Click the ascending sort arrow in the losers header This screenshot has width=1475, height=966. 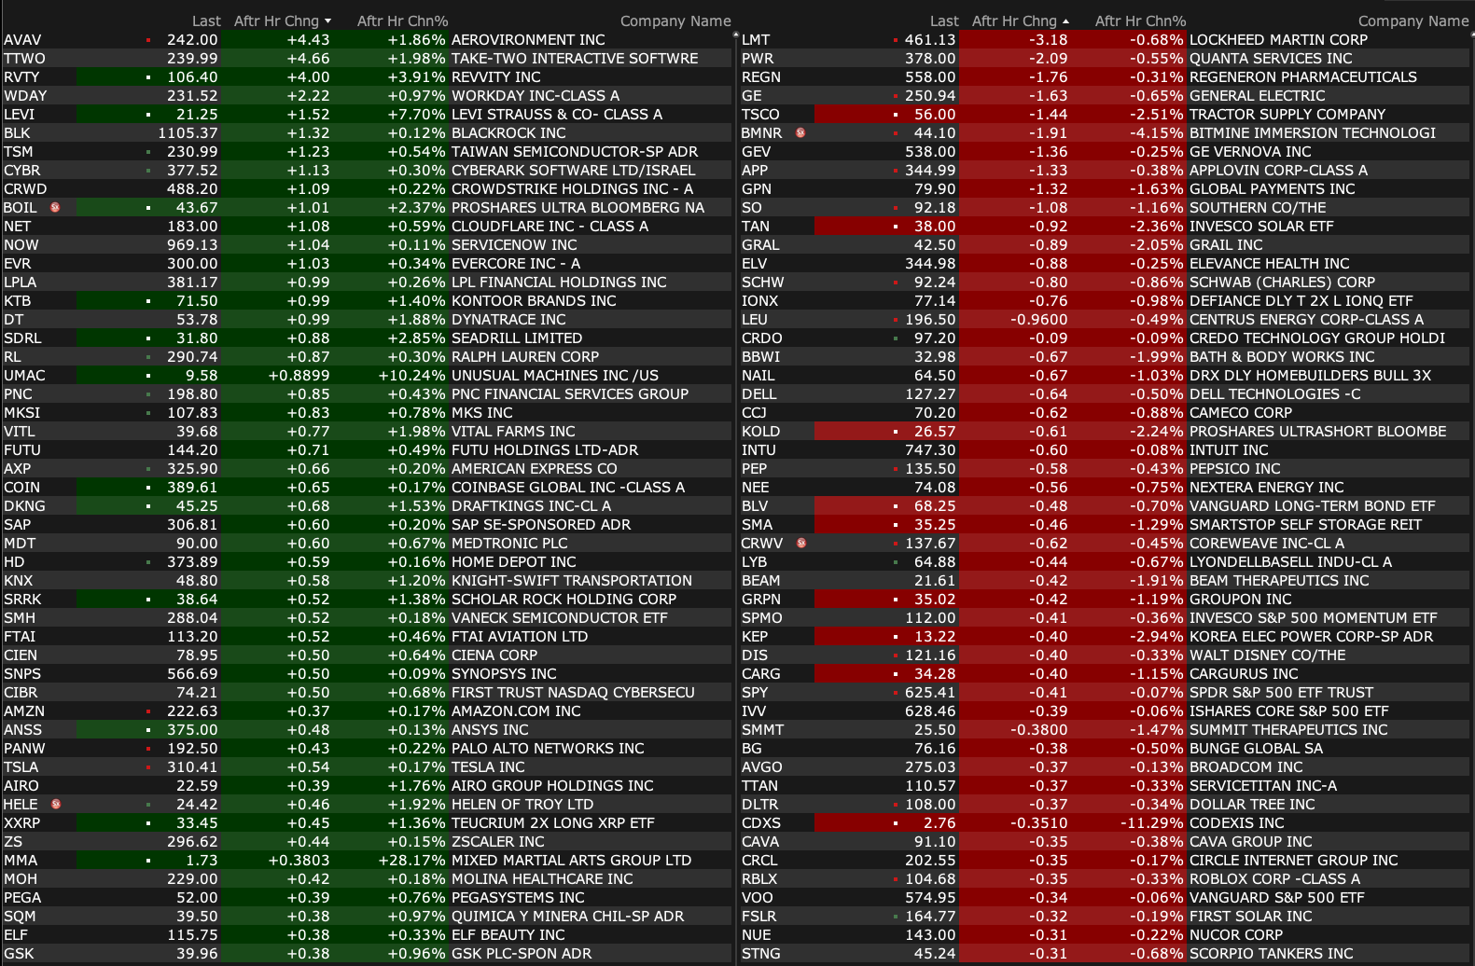pos(1065,21)
